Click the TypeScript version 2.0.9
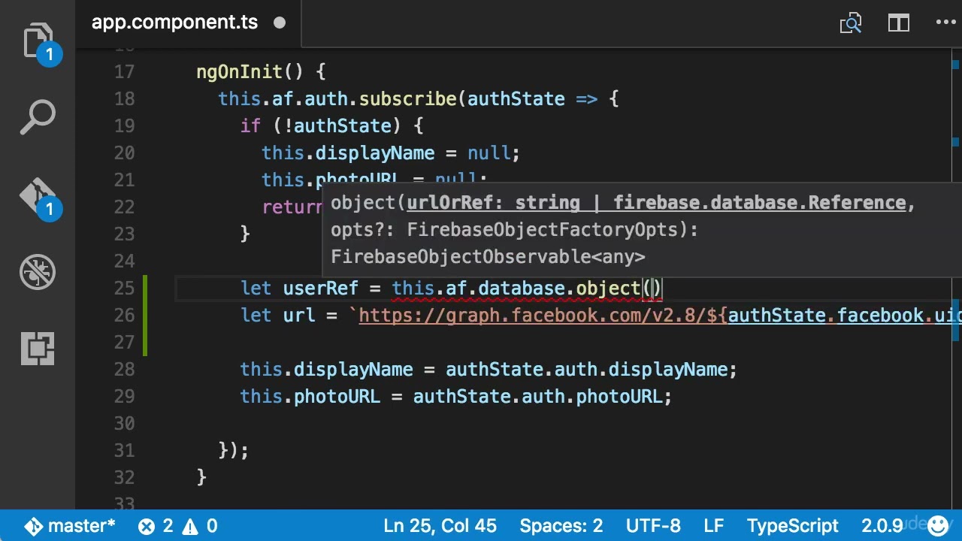Screen dimensions: 962x541 [882, 526]
